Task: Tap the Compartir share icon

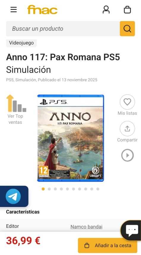Action: coord(127,129)
